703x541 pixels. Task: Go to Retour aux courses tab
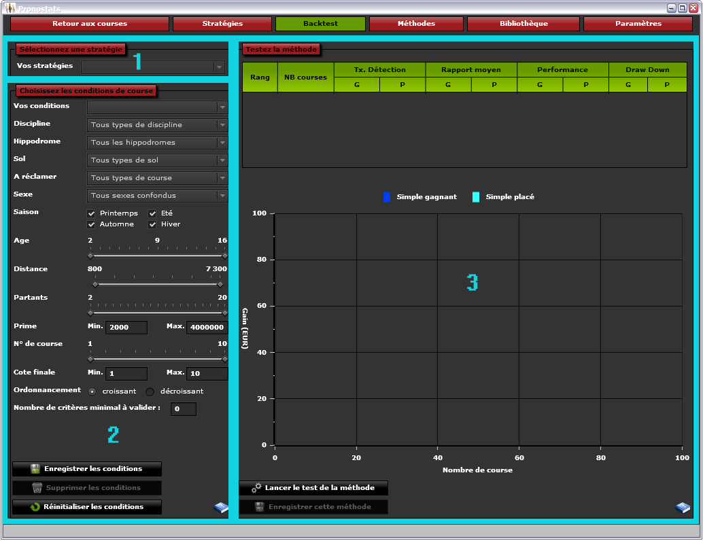[90, 24]
